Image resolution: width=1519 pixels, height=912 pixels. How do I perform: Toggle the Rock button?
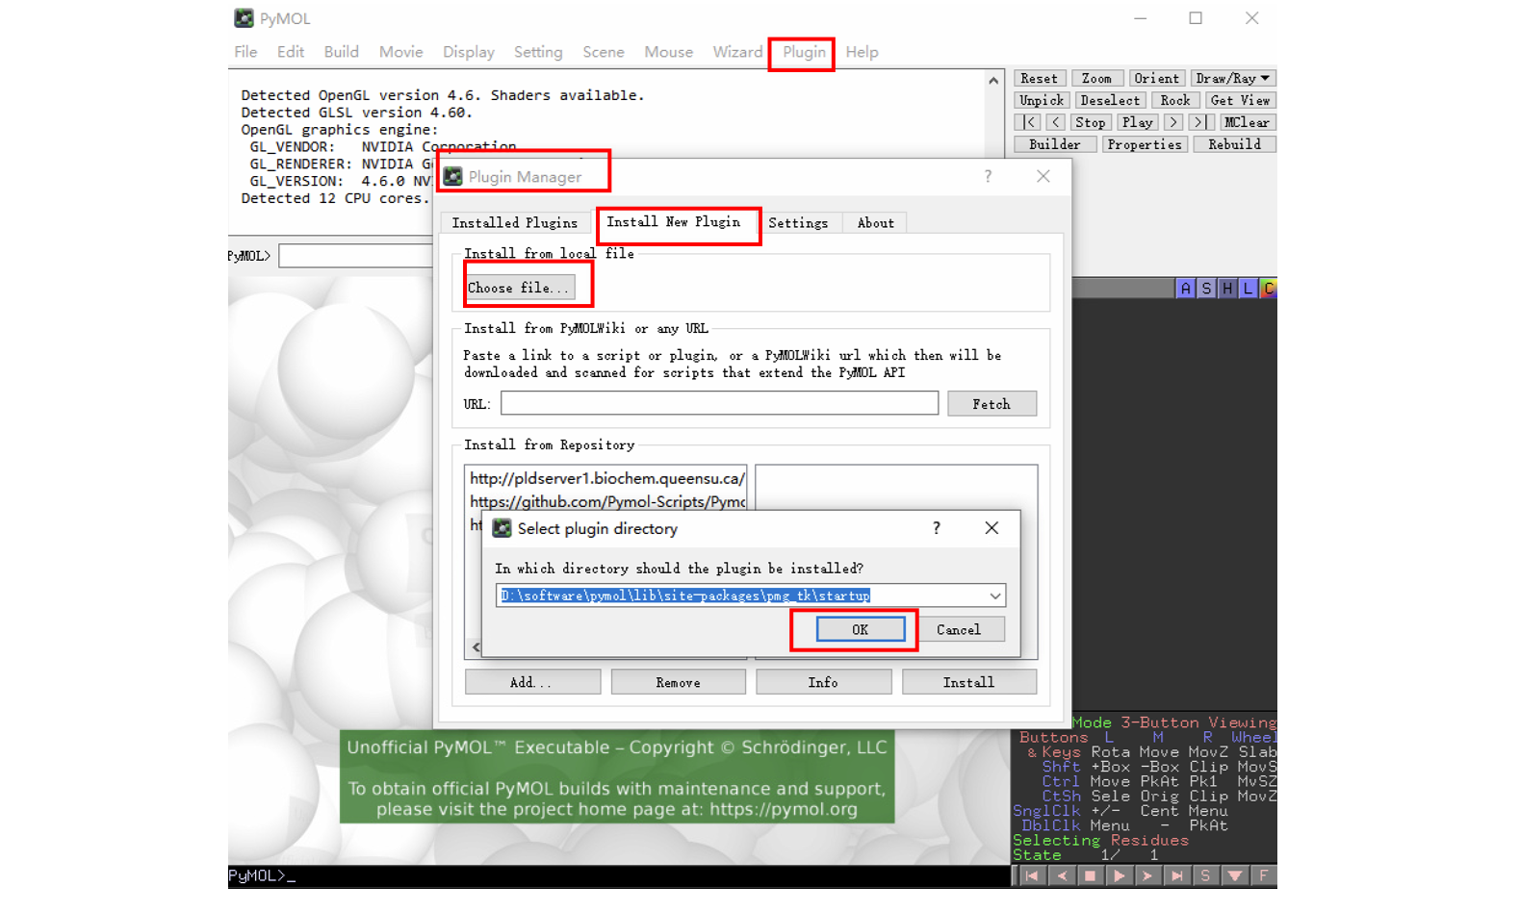pos(1175,100)
